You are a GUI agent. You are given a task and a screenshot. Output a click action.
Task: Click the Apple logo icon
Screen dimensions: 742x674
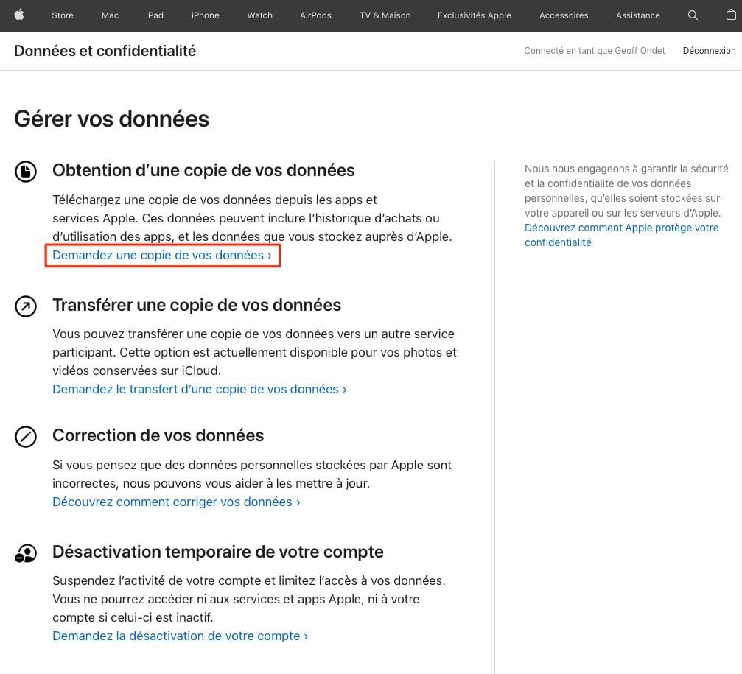[x=19, y=15]
